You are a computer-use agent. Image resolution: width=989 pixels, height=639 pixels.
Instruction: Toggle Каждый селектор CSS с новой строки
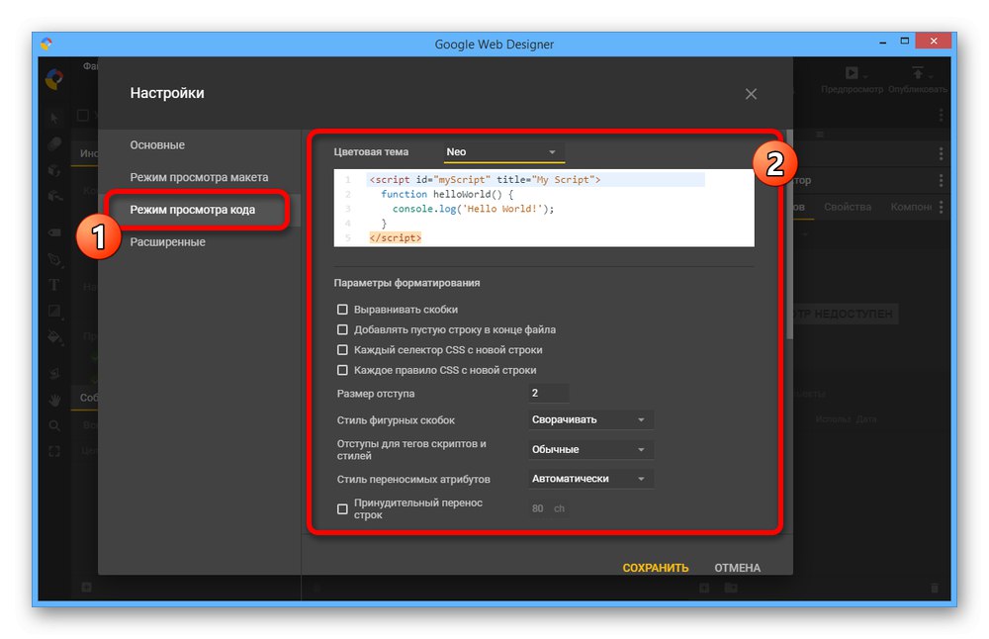click(342, 349)
